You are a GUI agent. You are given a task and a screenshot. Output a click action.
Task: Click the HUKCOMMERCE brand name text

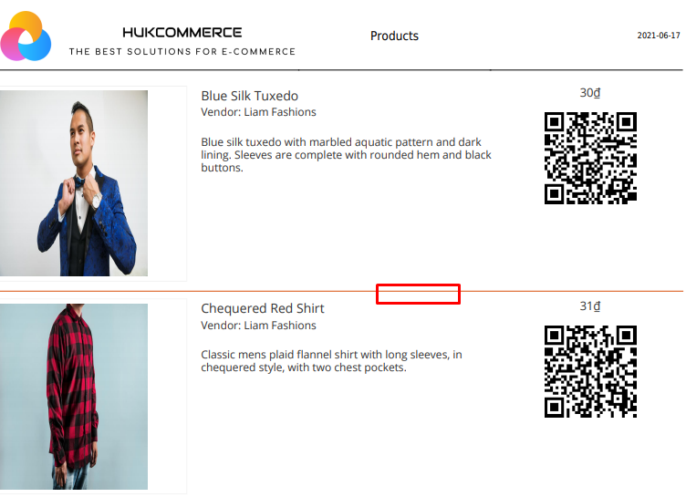pos(182,33)
